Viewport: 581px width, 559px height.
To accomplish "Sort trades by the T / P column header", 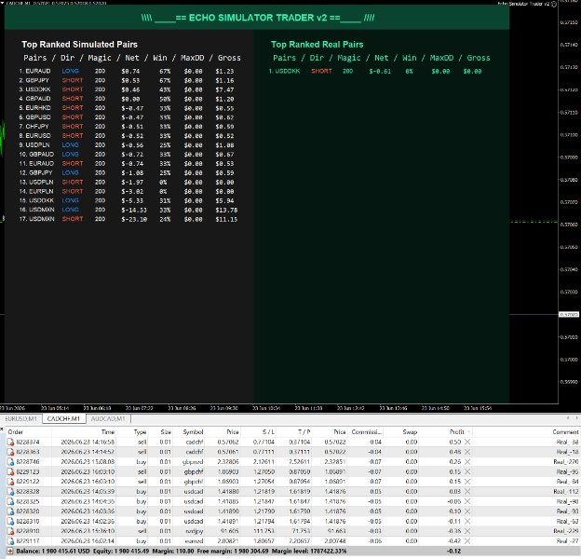I will point(294,432).
